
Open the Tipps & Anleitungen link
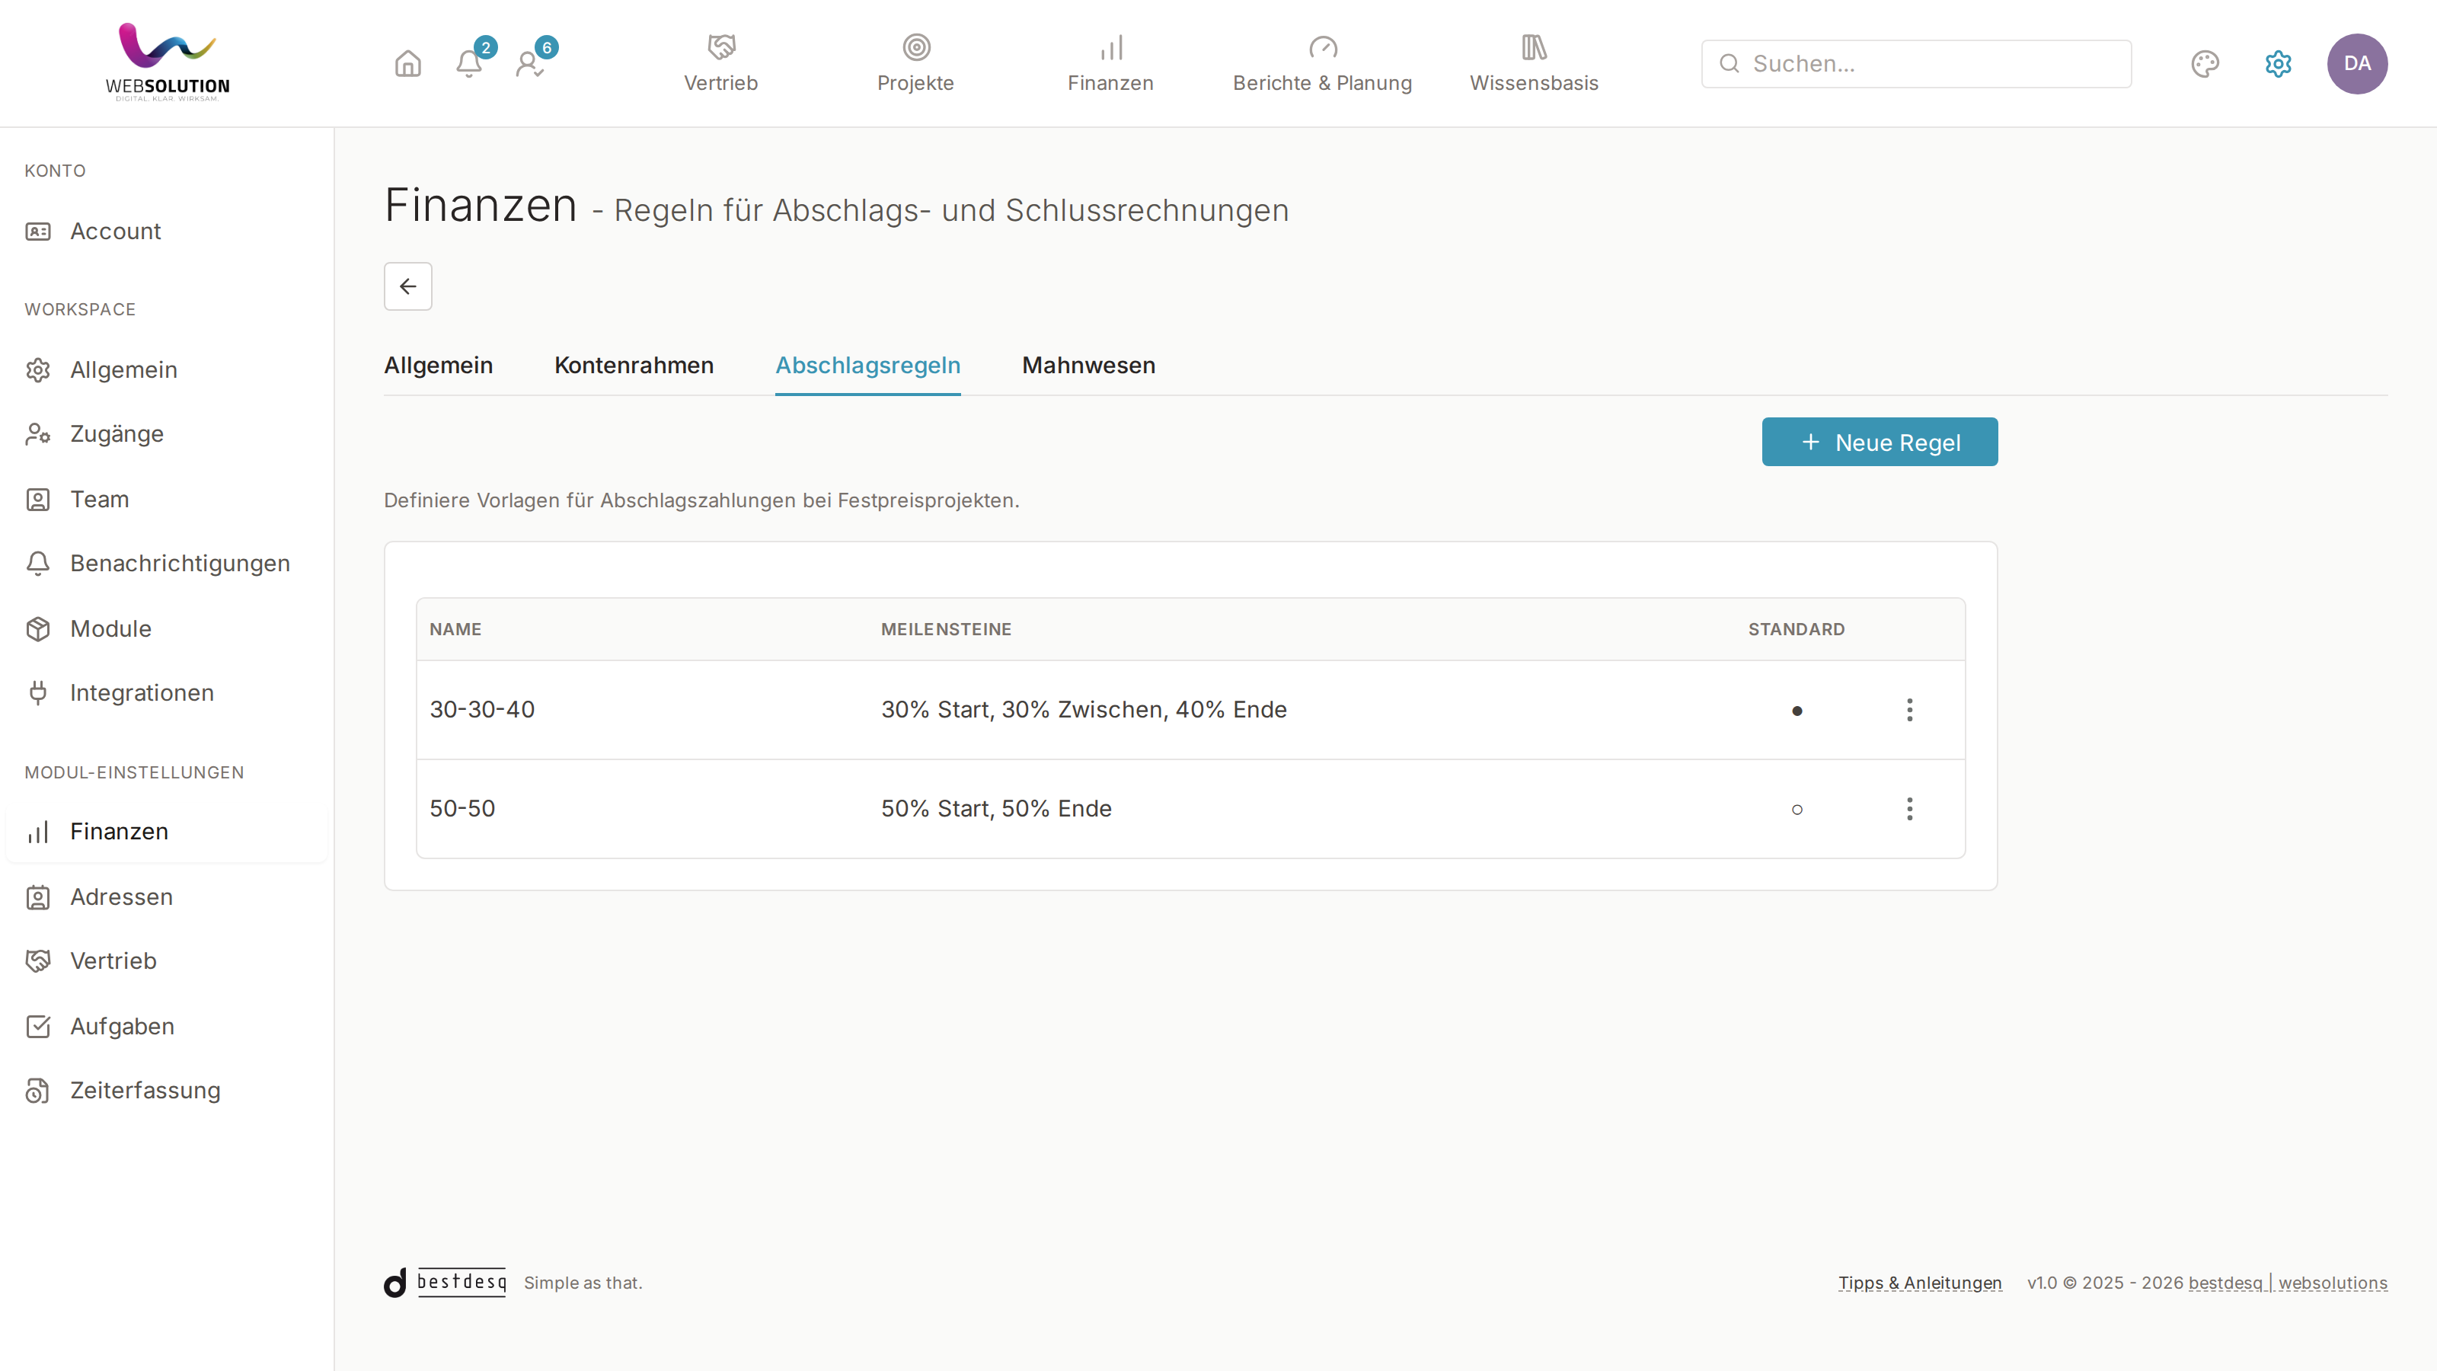click(1919, 1283)
